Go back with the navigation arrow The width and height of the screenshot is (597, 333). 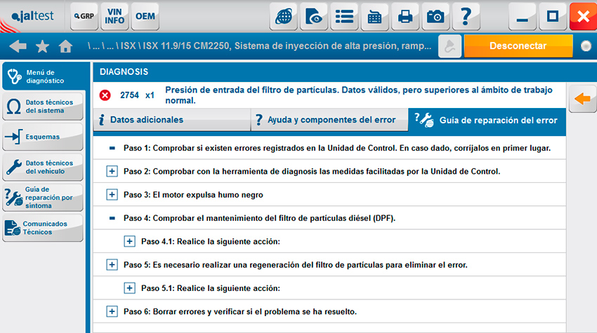pyautogui.click(x=18, y=46)
